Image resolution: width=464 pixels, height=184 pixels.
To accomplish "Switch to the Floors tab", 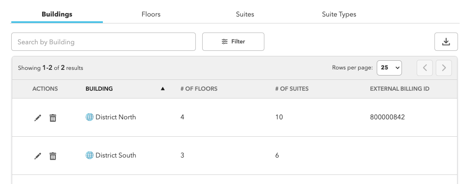I will point(151,14).
